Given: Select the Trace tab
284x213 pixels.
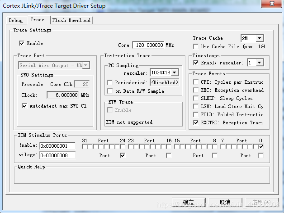Looking at the screenshot, I should click(38, 20).
